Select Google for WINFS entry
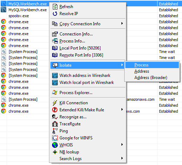The image size is (182, 165). 88,138
